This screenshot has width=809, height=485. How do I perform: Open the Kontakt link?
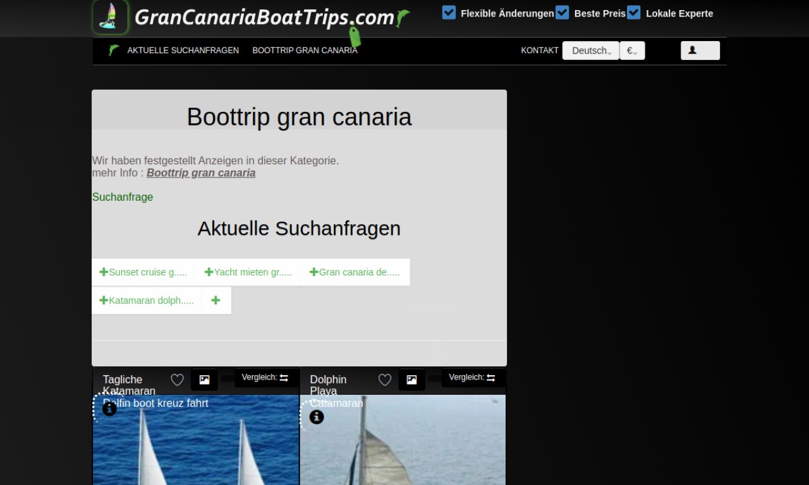click(539, 51)
